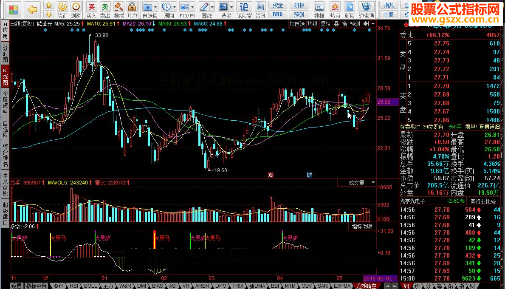Open the F10/F9 info icon
The width and height of the screenshot is (505, 289).
(x=185, y=10)
